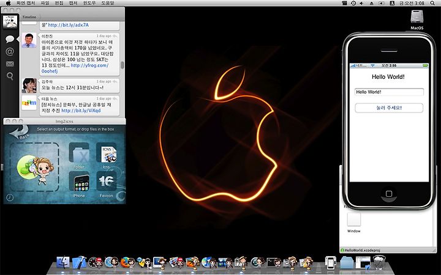Image resolution: width=441 pixels, height=275 pixels.
Task: Click the Timeline breadcrumb label
Action: point(29,17)
